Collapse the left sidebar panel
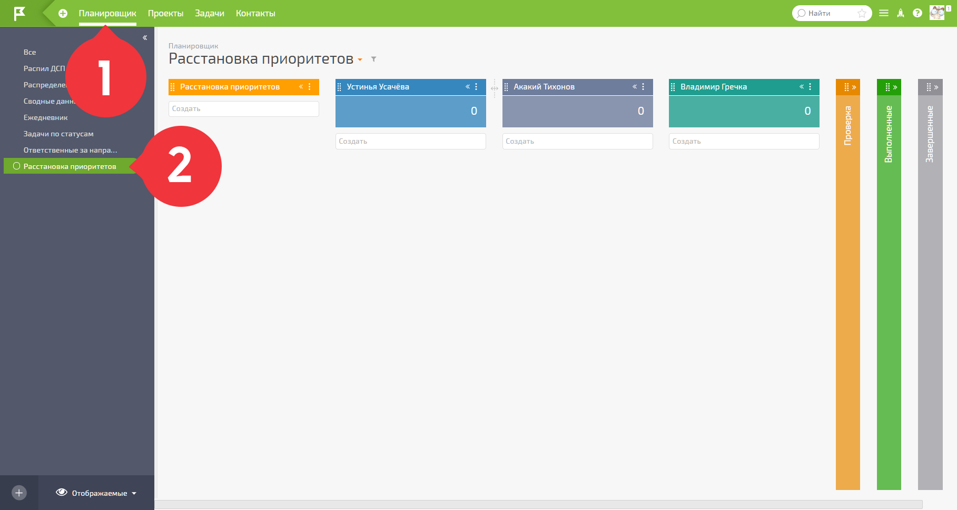957x510 pixels. pyautogui.click(x=145, y=38)
